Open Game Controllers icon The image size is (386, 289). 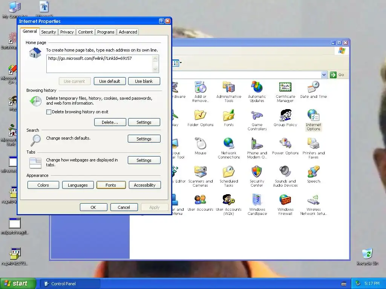point(257,120)
